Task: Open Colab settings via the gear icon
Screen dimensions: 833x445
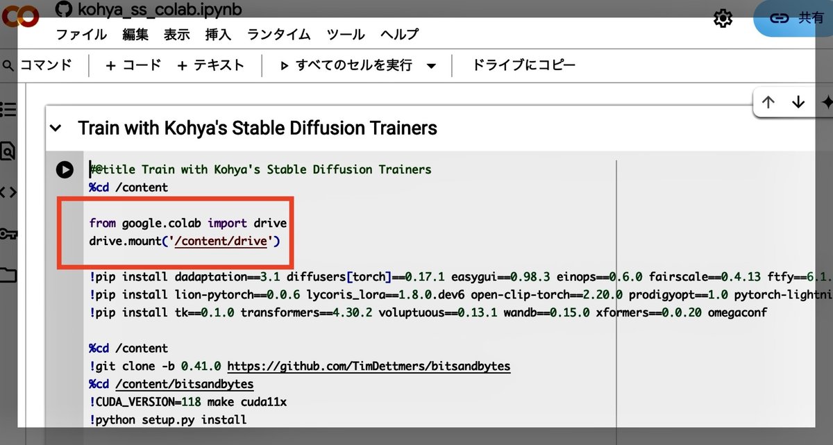Action: point(723,19)
